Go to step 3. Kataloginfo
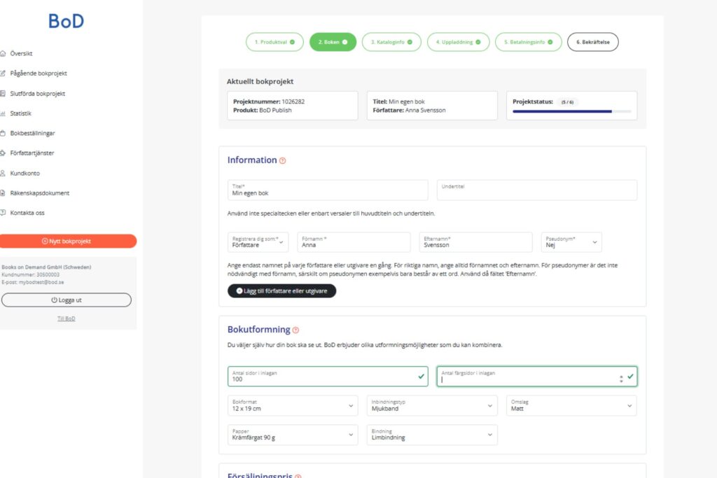This screenshot has width=717, height=478. pos(391,42)
